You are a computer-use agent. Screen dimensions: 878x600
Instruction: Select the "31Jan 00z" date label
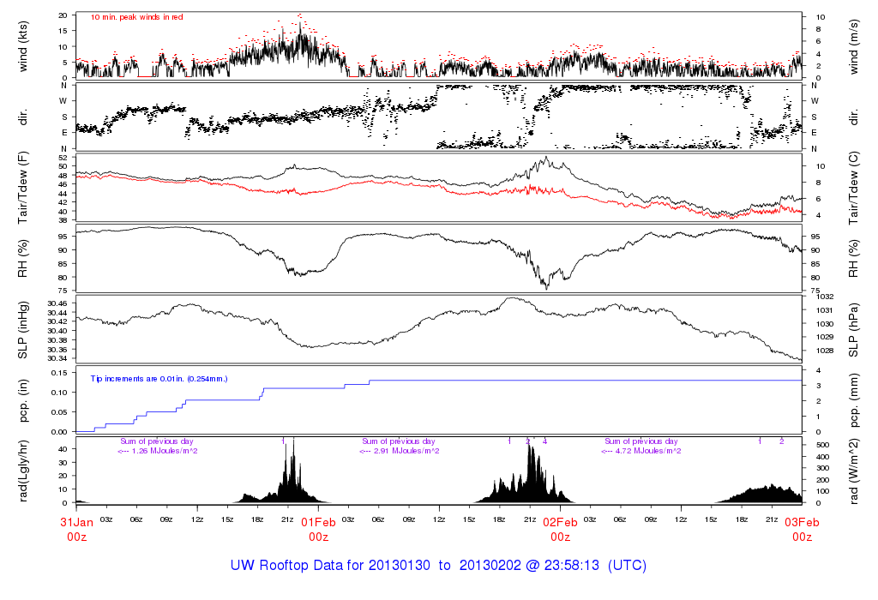coord(76,530)
